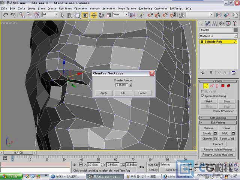The width and height of the screenshot is (240, 180).
Task: Click the Rectangular Selection Region icon
Action: tap(77, 15)
